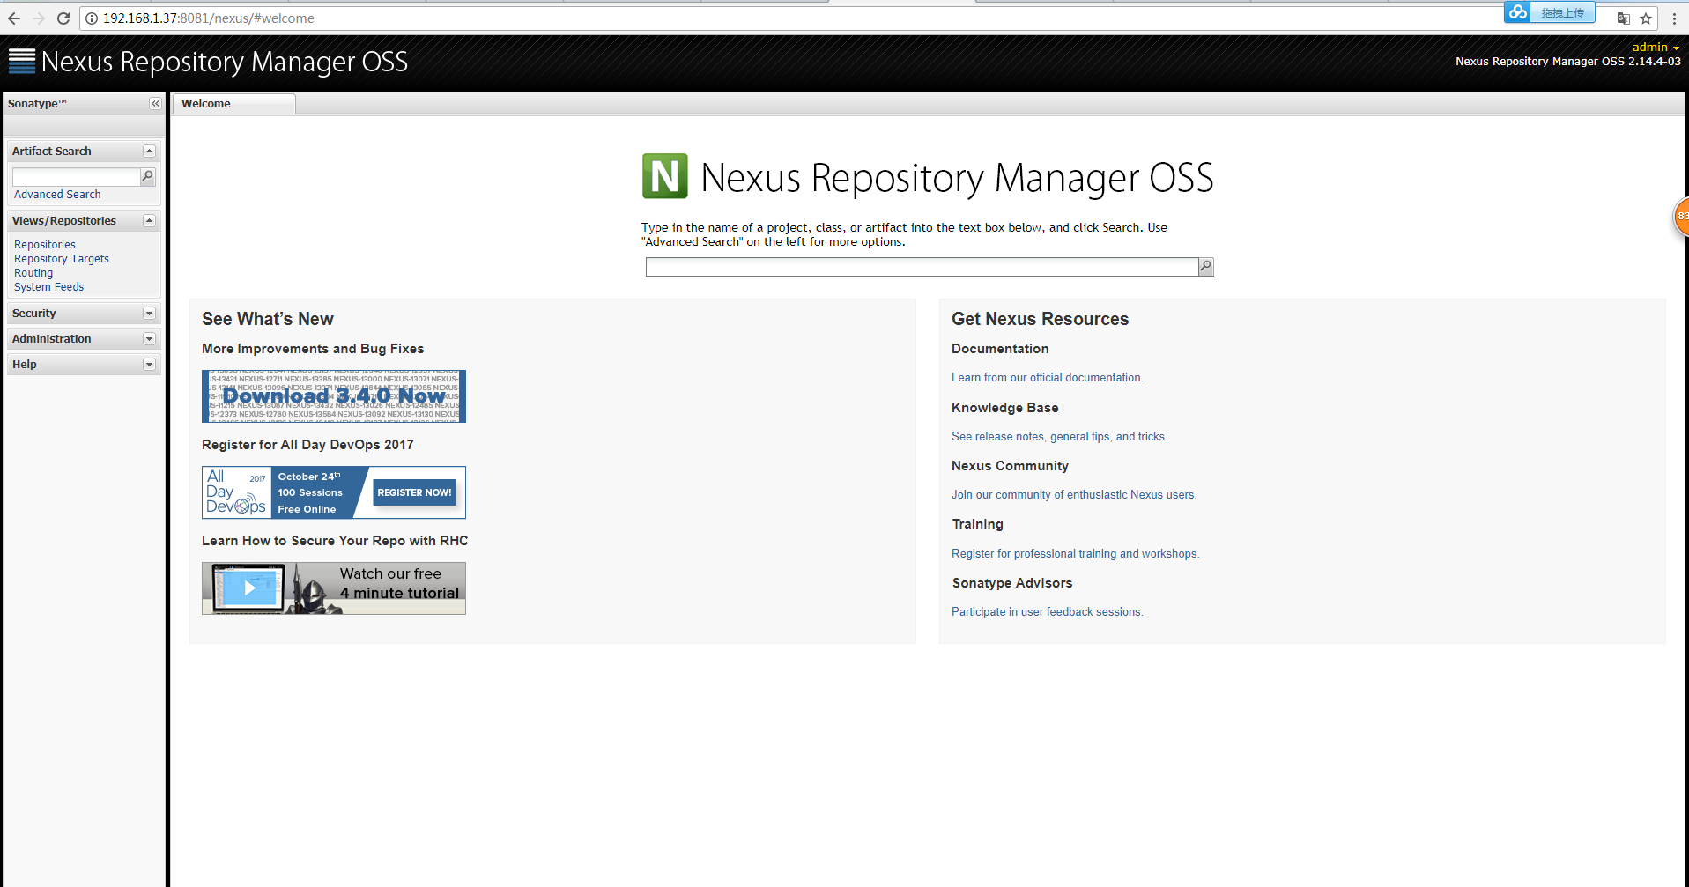Open the admin user dropdown
1689x887 pixels.
coord(1656,48)
